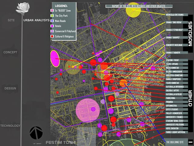Click the red Cultural & Religious legend dot
The image size is (194, 146).
pyautogui.click(x=52, y=36)
